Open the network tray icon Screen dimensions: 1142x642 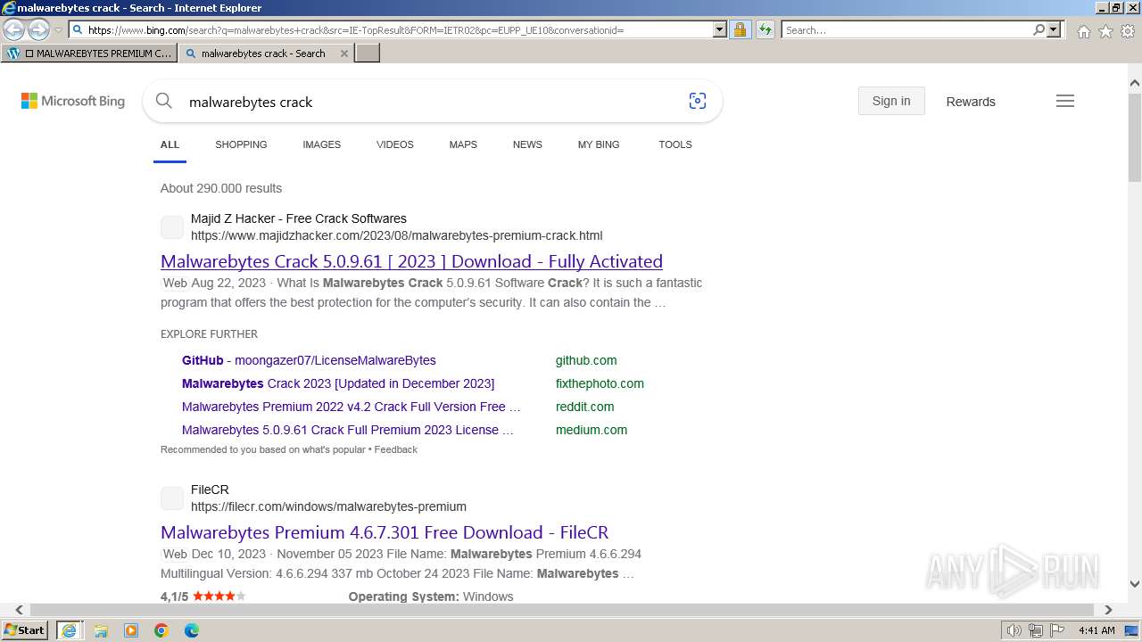coord(1035,630)
